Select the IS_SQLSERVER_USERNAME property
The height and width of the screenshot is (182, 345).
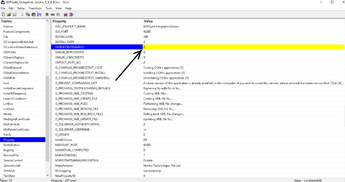[73, 130]
